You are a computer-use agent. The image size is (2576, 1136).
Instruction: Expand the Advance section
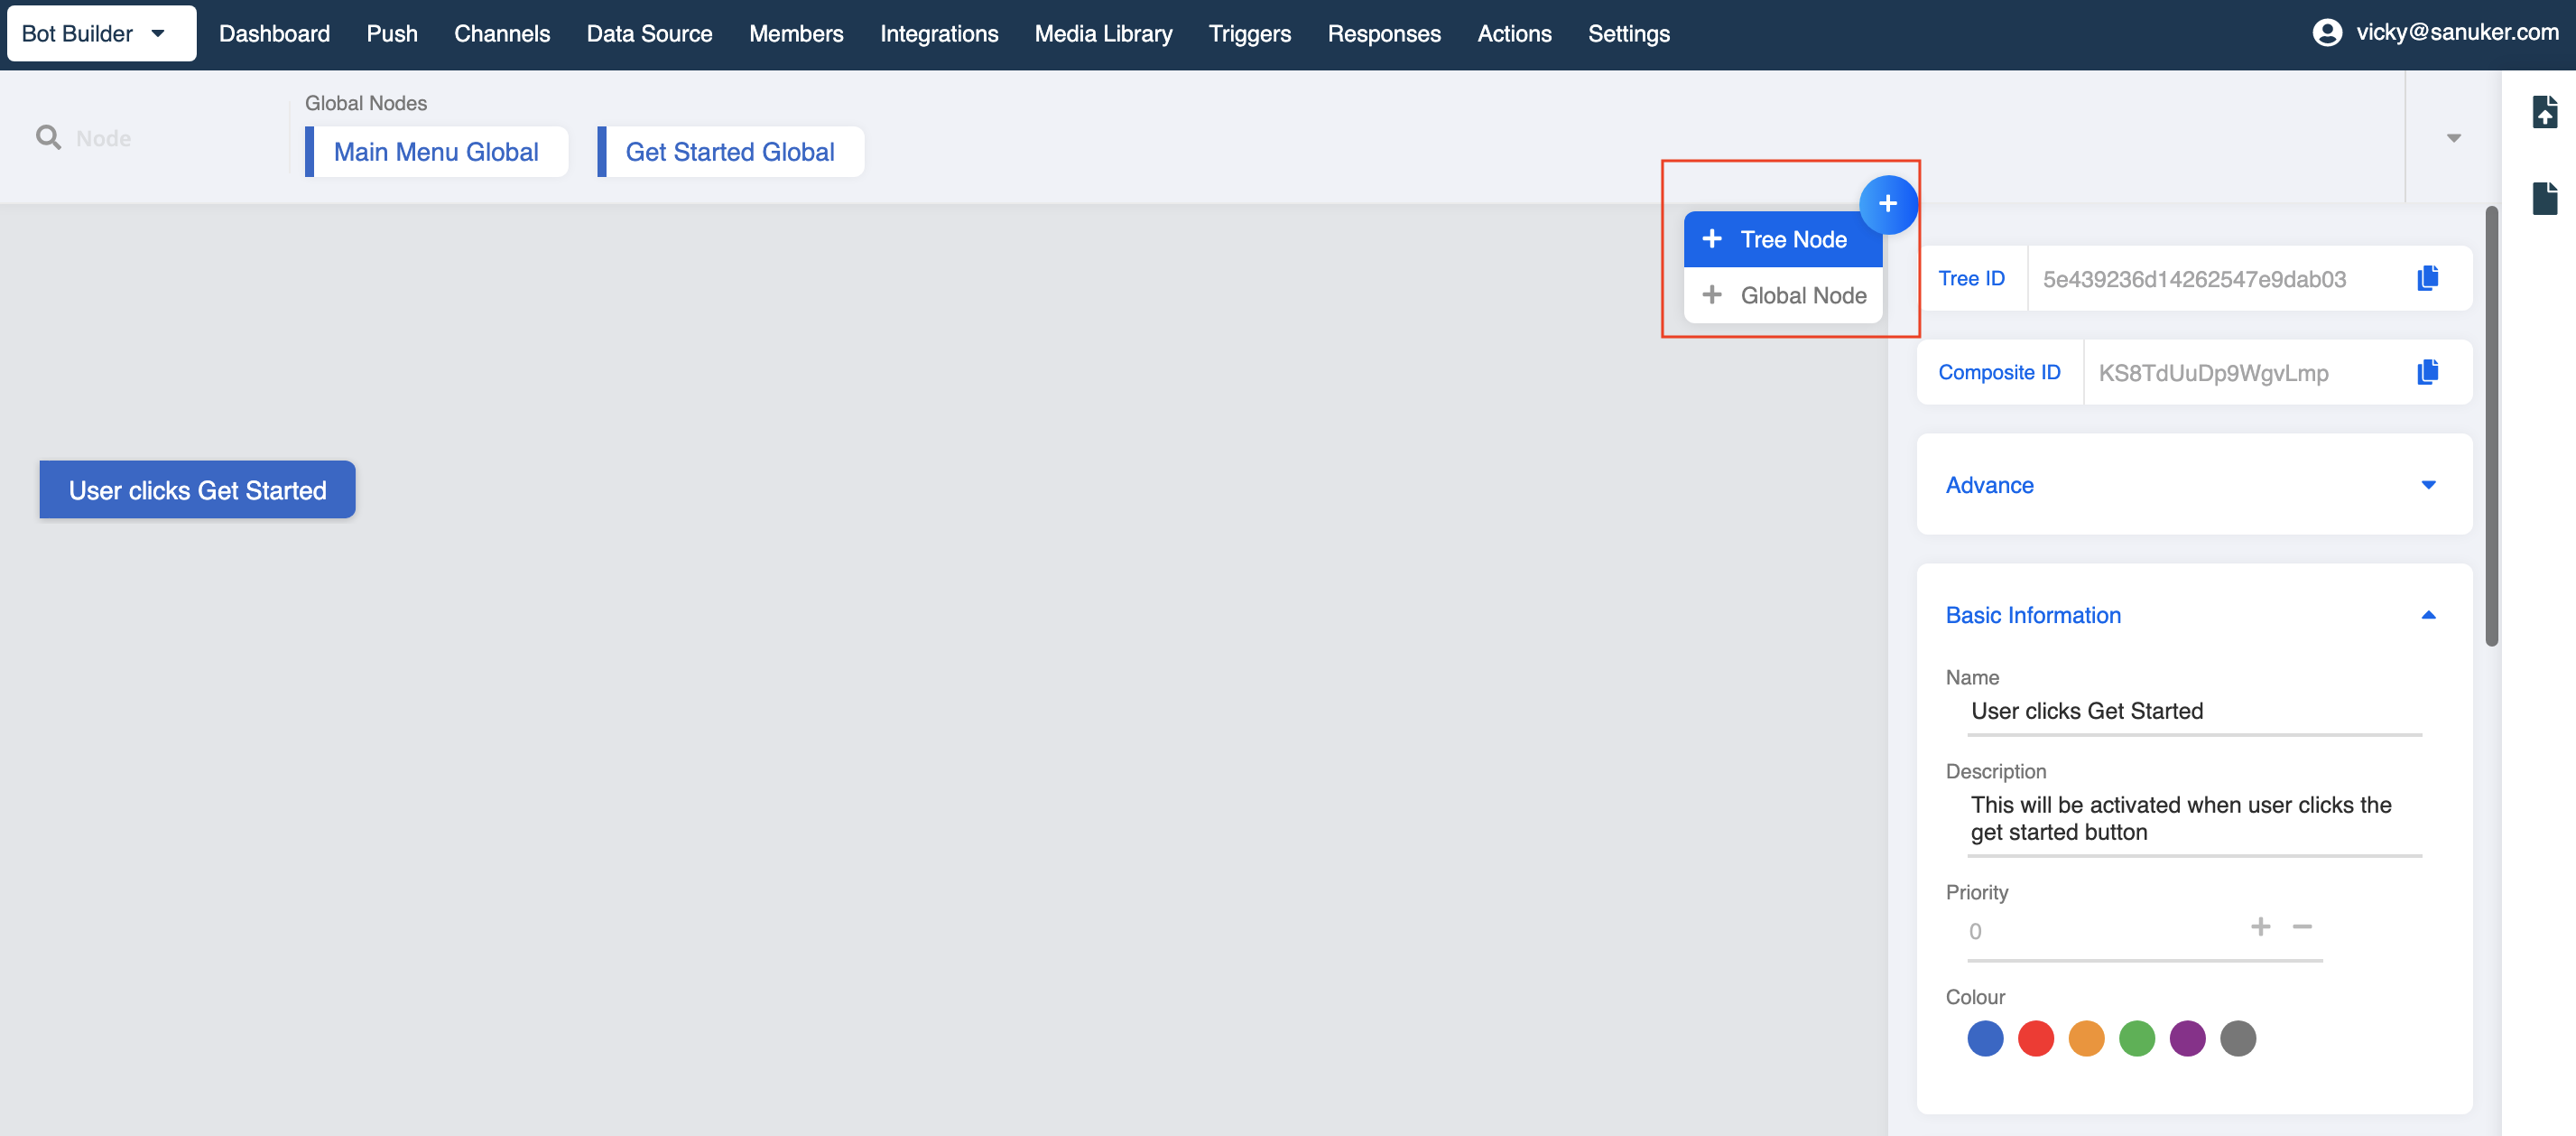click(2428, 486)
